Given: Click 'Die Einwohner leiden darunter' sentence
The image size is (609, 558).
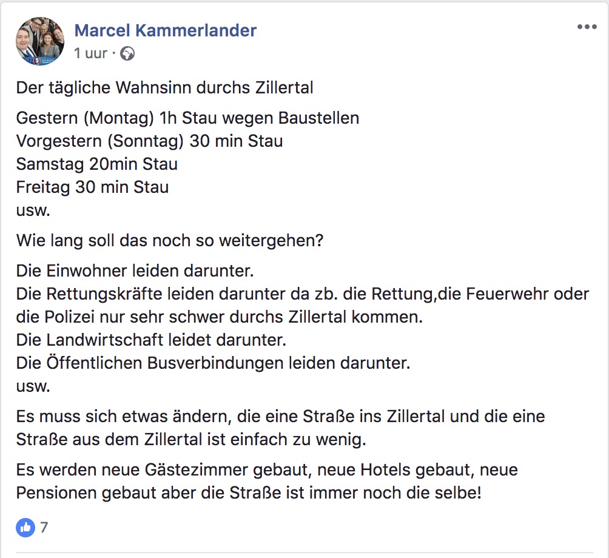Looking at the screenshot, I should [135, 271].
